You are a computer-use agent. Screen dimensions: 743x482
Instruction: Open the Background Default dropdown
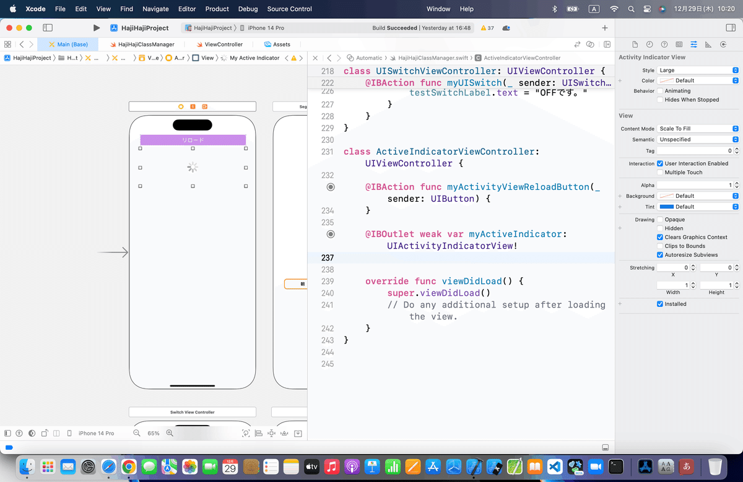tap(698, 196)
